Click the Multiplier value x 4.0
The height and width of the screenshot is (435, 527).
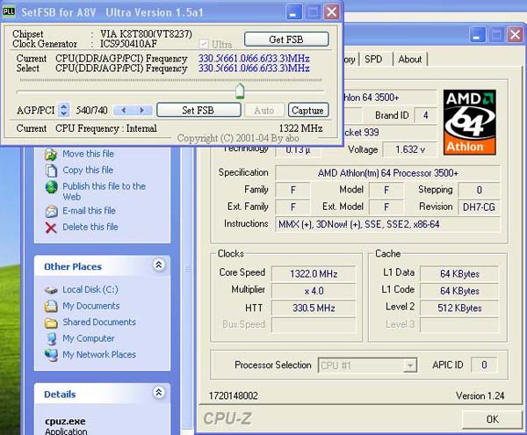[314, 291]
